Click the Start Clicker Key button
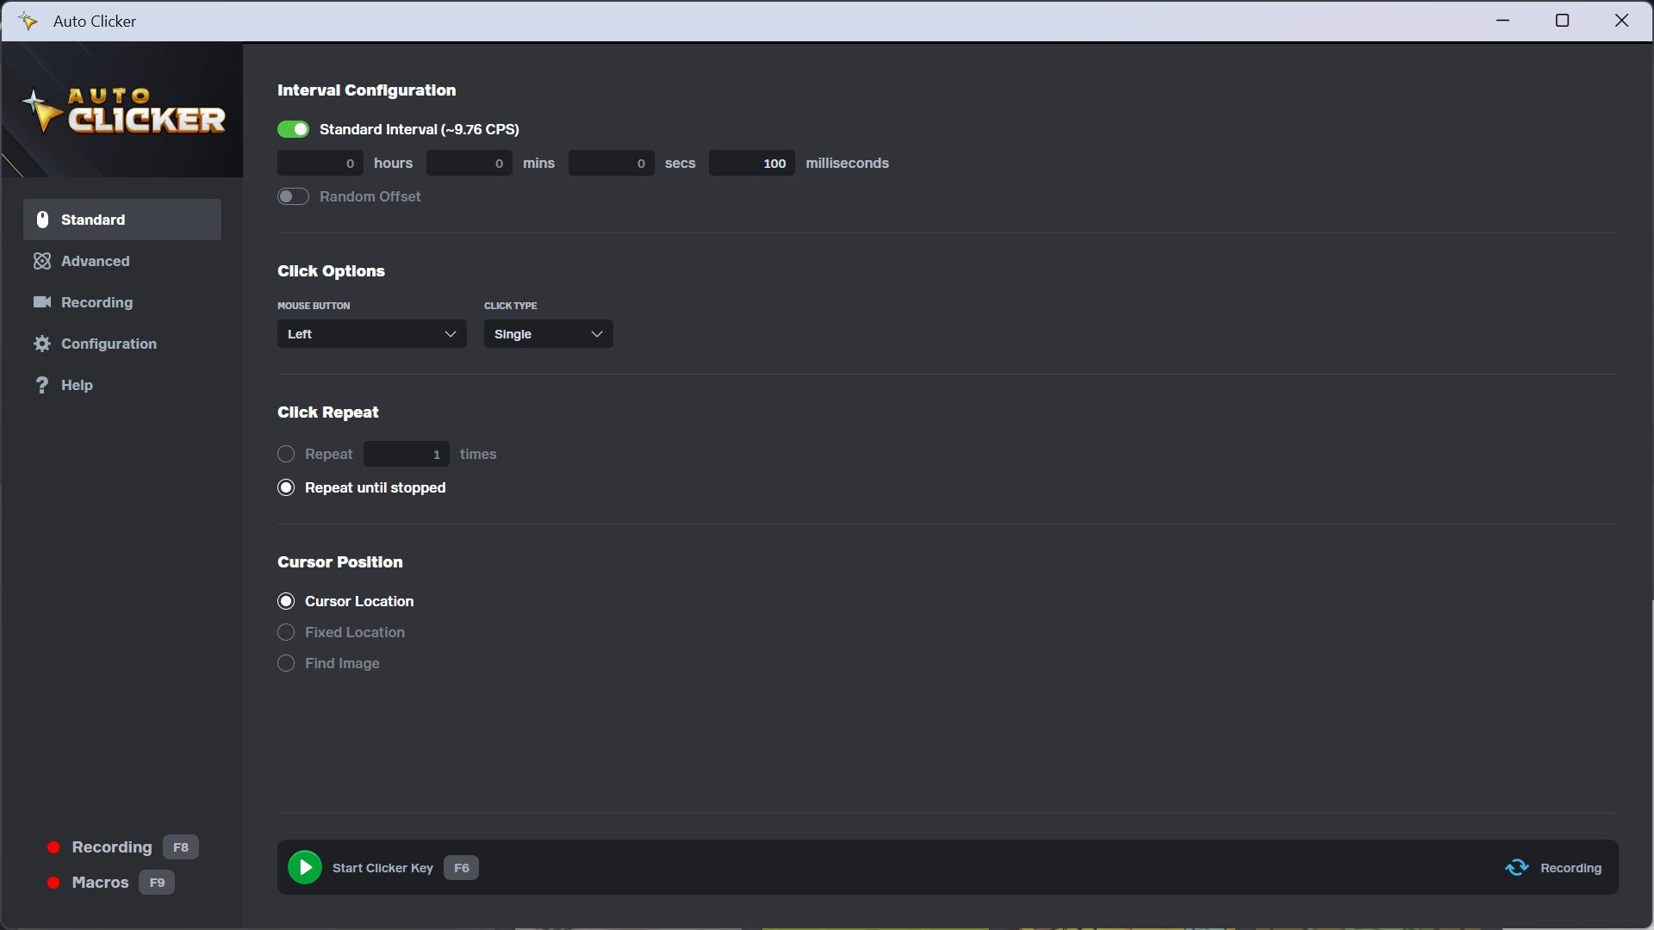Screen dimensions: 1654x930 [x=383, y=868]
